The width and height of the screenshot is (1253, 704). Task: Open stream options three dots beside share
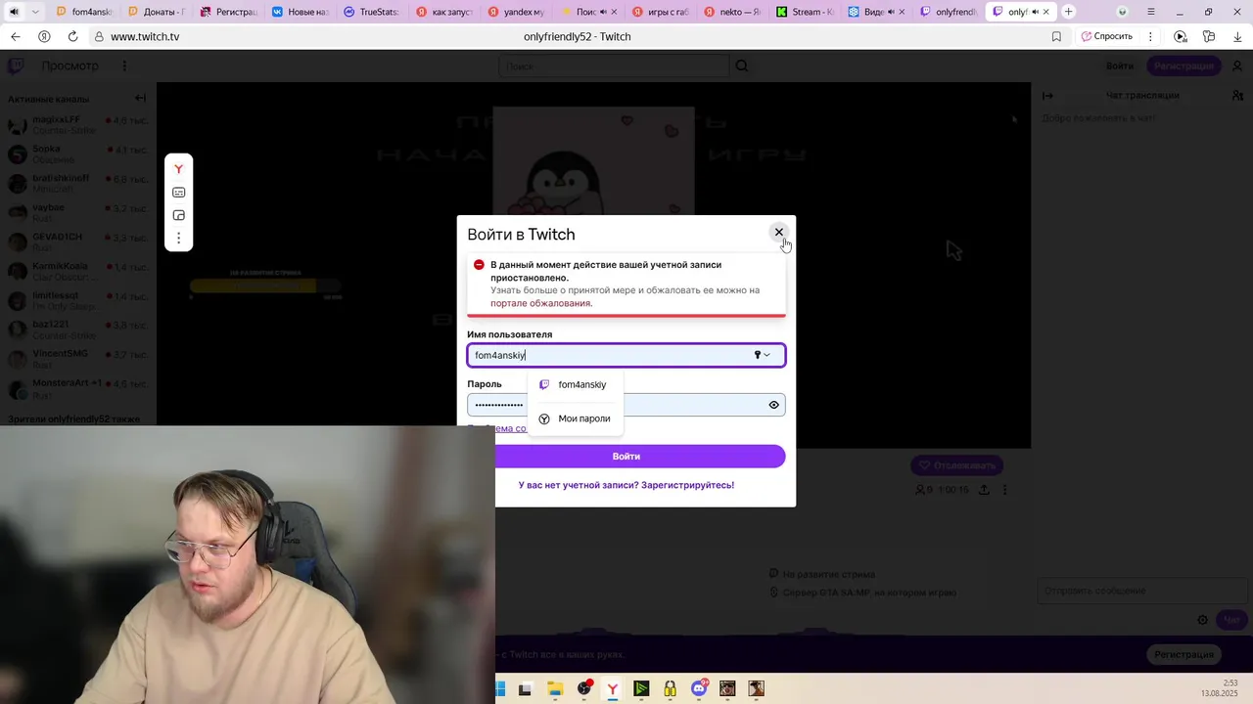[x=1004, y=490]
